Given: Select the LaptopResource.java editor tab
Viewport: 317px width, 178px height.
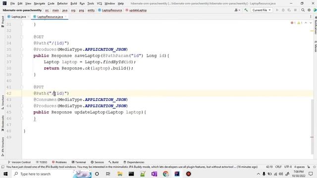Looking at the screenshot, I should pos(50,17).
